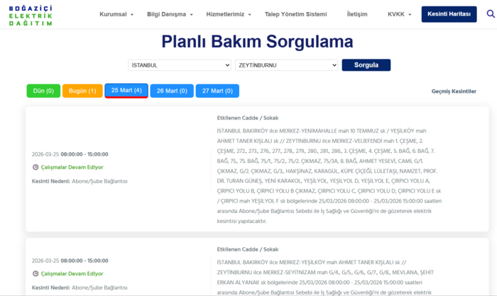Viewport: 497px width, 296px height.
Task: Go to the İletişim page
Action: click(357, 14)
